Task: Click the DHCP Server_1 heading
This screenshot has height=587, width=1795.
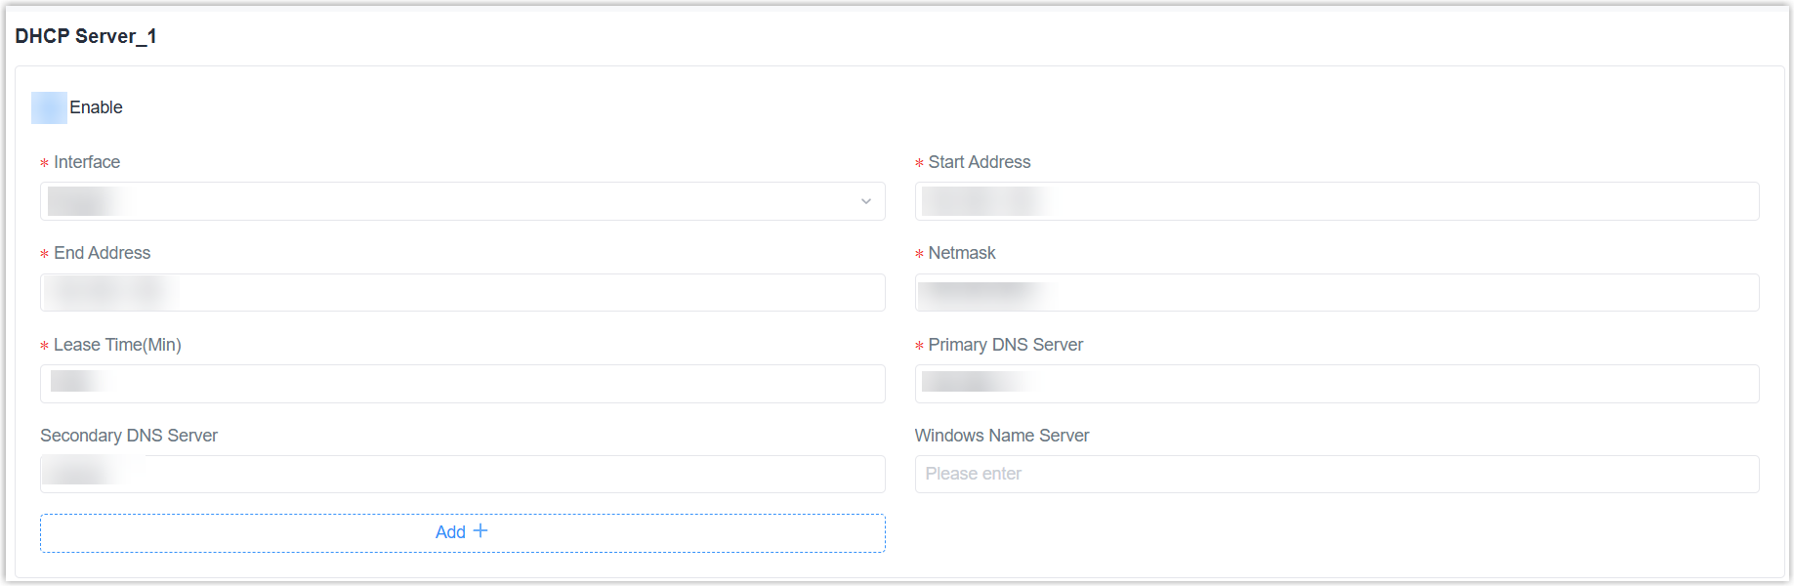Action: (x=86, y=36)
